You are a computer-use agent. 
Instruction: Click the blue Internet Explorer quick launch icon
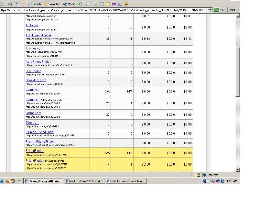(2, 181)
